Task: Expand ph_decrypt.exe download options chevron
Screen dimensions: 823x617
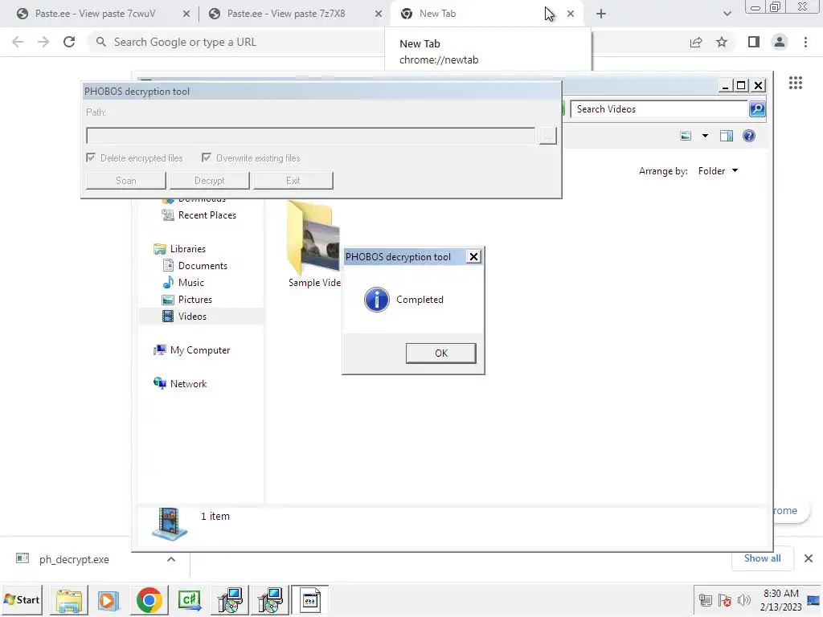Action: [171, 559]
